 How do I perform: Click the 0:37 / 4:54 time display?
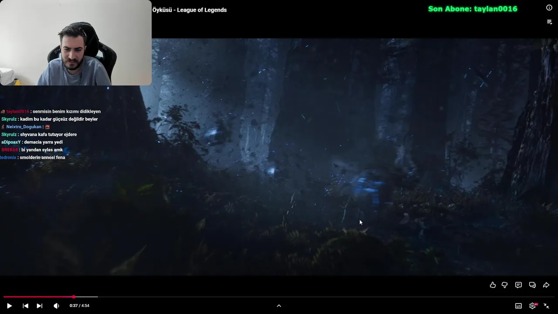[x=79, y=306]
